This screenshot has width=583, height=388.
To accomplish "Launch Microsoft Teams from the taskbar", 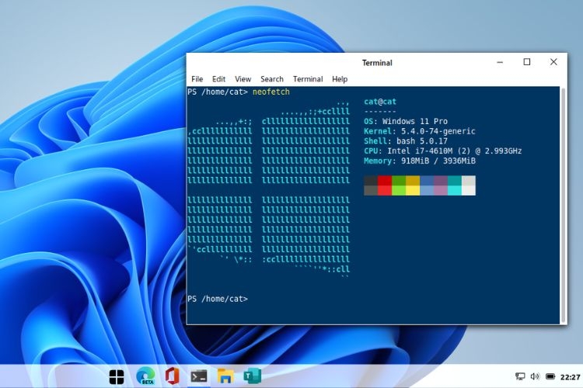I will click(252, 376).
